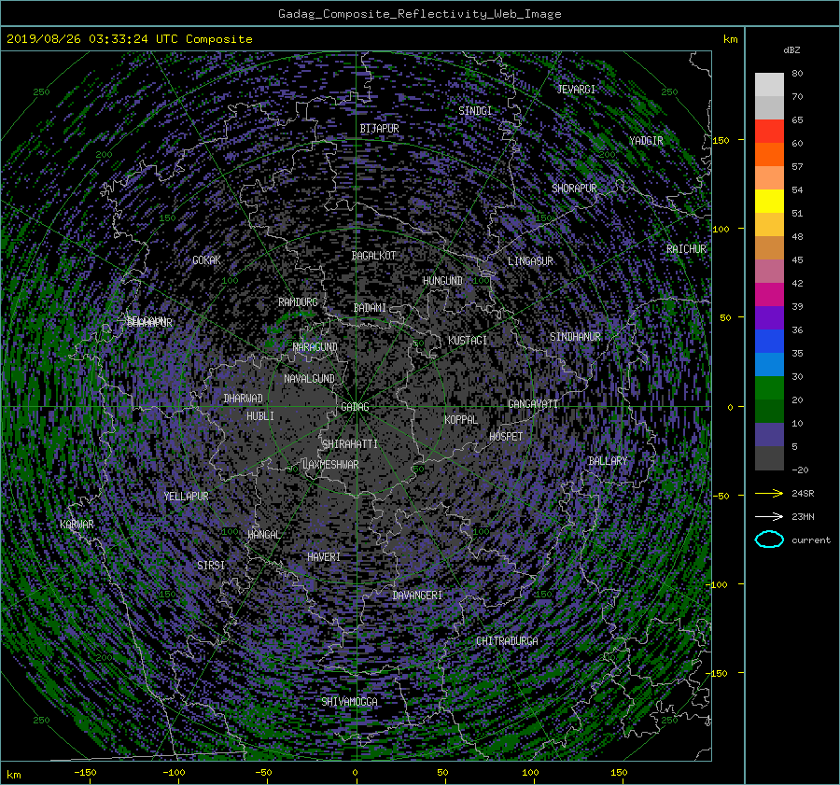Screen dimensions: 840x785
Task: Click the LAXMESHWAR city label
Action: (330, 465)
